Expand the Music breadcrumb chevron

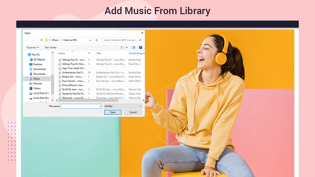click(x=61, y=40)
